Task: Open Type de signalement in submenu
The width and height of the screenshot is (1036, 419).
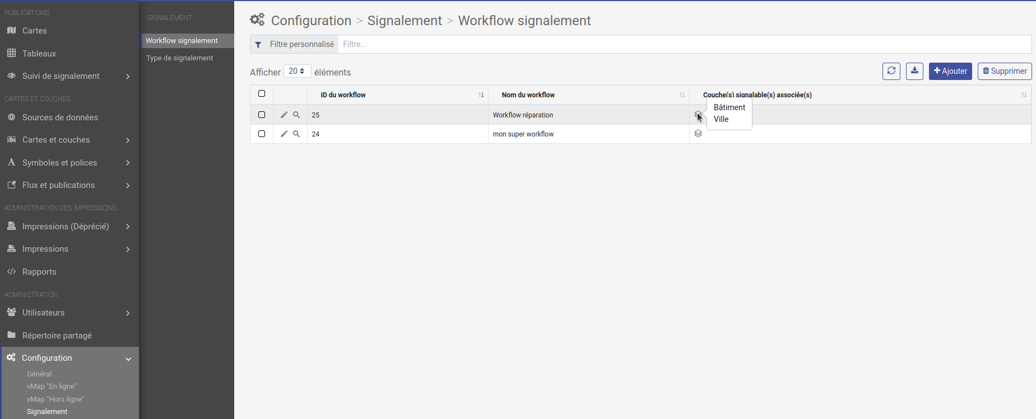Action: [x=179, y=58]
